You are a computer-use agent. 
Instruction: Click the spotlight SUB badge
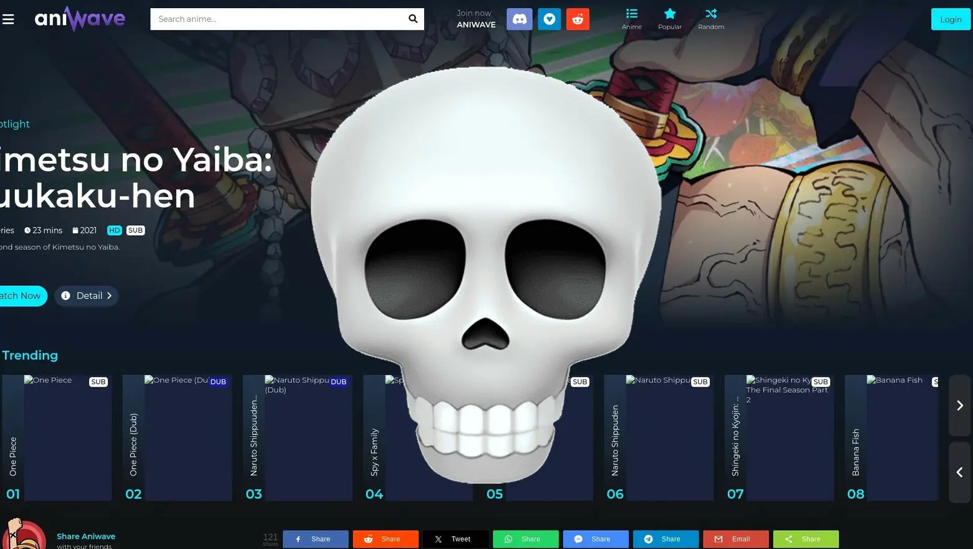tap(135, 230)
